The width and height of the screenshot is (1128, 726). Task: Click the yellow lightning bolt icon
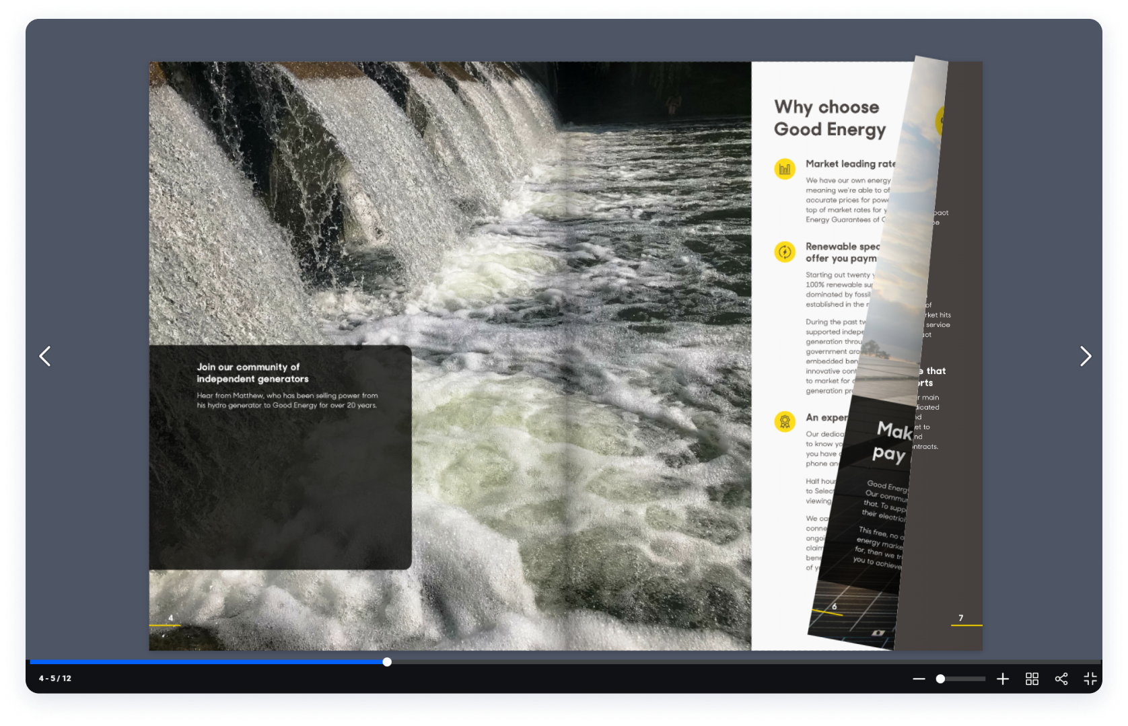(x=785, y=252)
